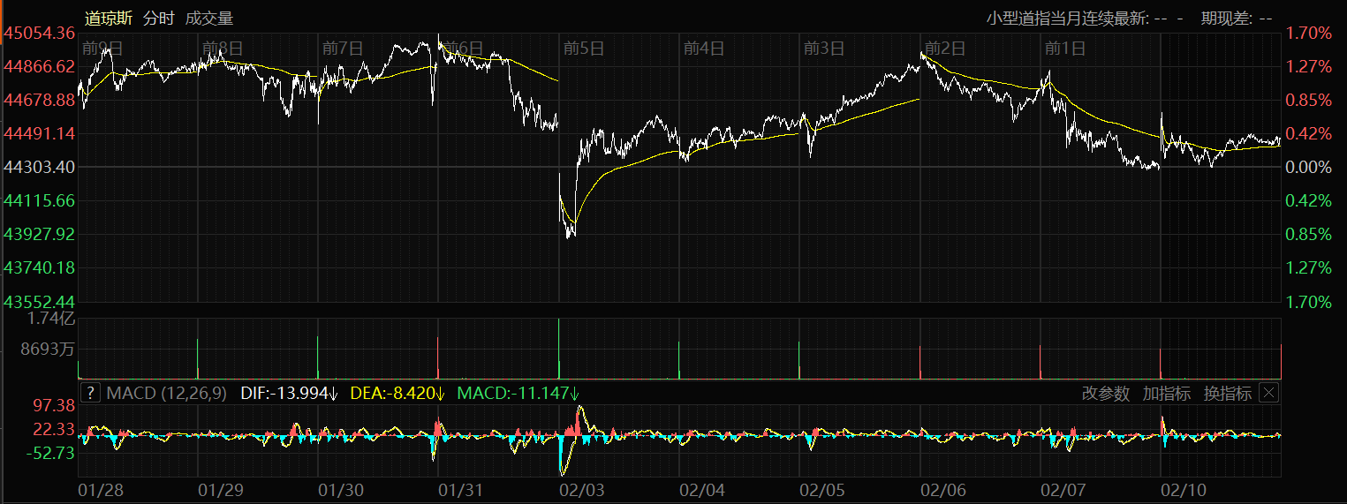The image size is (1347, 504).
Task: Select the 前3日 day marker
Action: pyautogui.click(x=824, y=48)
